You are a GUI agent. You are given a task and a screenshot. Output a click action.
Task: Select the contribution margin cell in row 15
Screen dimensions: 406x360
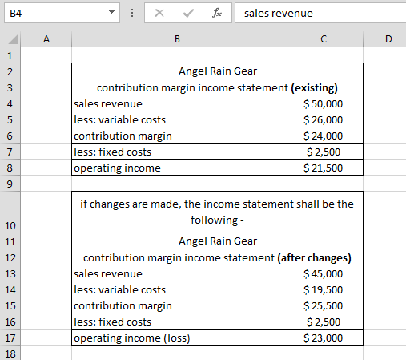point(177,305)
